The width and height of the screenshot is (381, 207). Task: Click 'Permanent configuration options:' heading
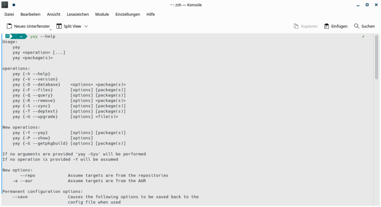point(43,192)
